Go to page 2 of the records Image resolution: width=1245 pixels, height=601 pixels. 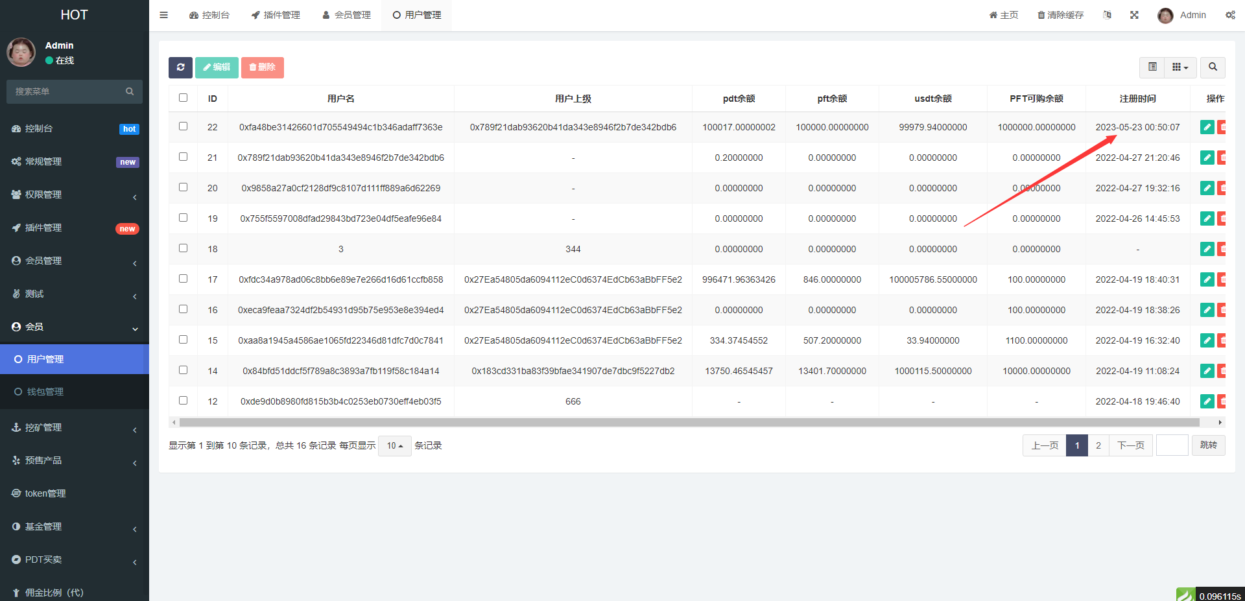(x=1098, y=445)
